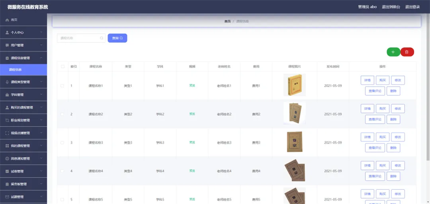
Task: Click 退出登录 in top bar
Action: tap(412, 7)
